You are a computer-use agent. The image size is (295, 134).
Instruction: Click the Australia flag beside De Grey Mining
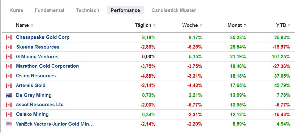pyautogui.click(x=8, y=95)
